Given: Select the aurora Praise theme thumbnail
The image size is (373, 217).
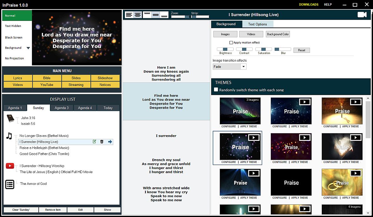Looking at the screenshot, I should (x=240, y=111).
